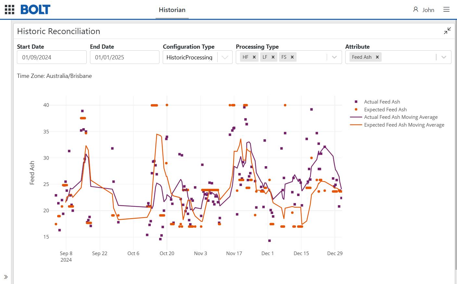Click the End Date input field
Viewport: 457px width, 284px height.
tap(124, 57)
